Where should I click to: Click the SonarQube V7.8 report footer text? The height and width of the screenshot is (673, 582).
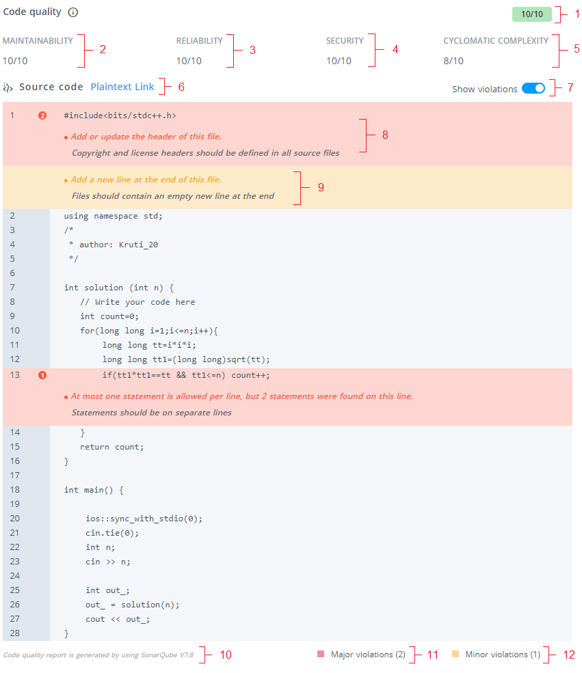pyautogui.click(x=98, y=655)
